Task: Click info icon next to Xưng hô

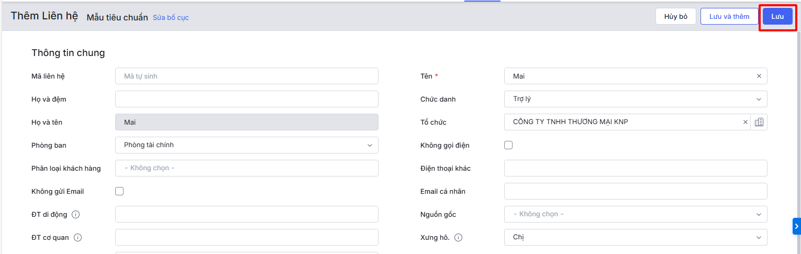Action: 459,237
